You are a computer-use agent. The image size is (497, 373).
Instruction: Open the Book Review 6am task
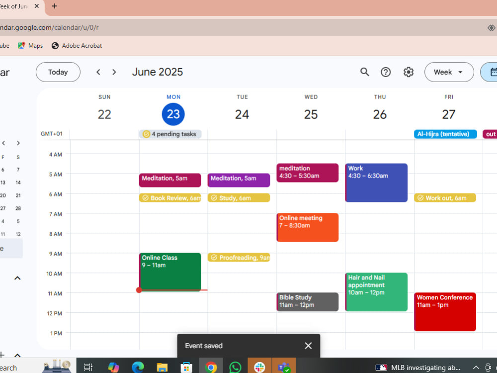point(170,197)
